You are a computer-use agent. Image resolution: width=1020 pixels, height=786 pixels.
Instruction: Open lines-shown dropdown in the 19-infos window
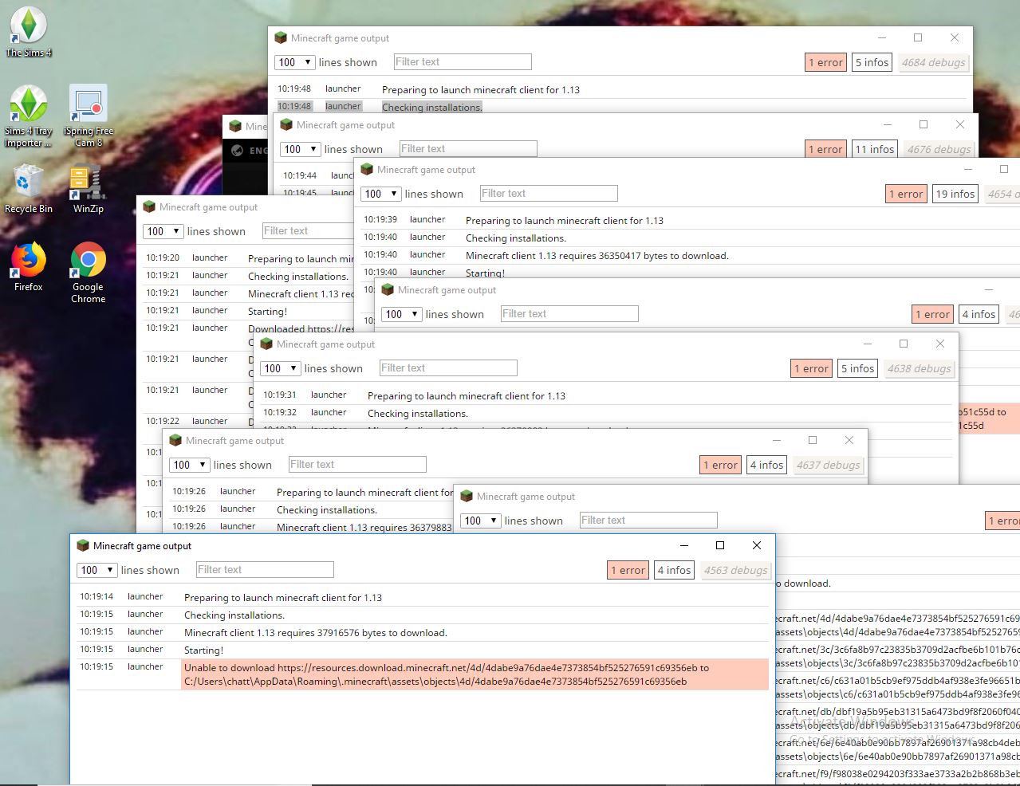coord(380,194)
